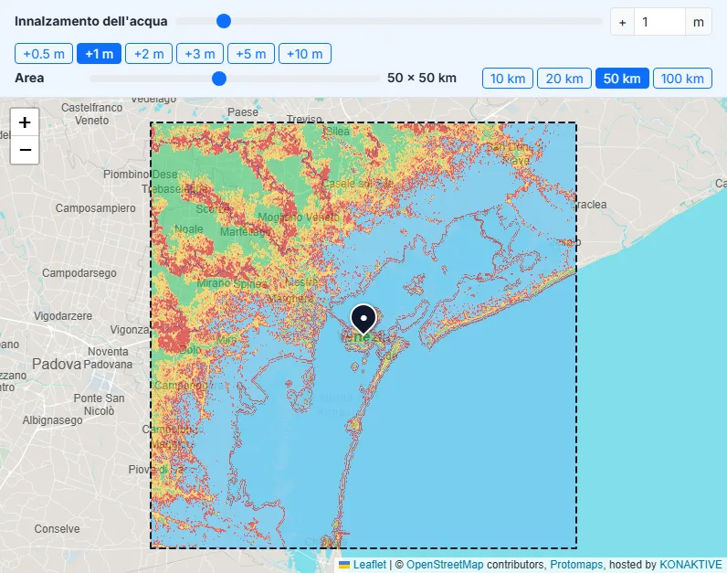Screen dimensions: 727x573
Task: Click the Campodarsego map label
Action: pos(79,273)
